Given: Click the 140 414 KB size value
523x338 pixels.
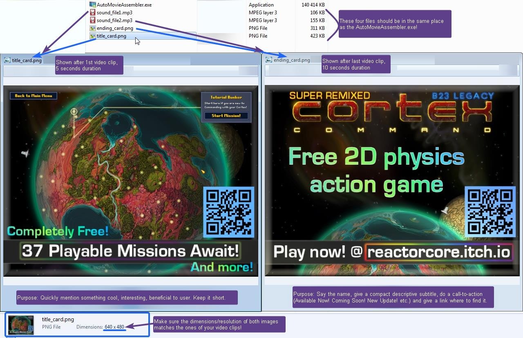Looking at the screenshot, I should pos(313,5).
